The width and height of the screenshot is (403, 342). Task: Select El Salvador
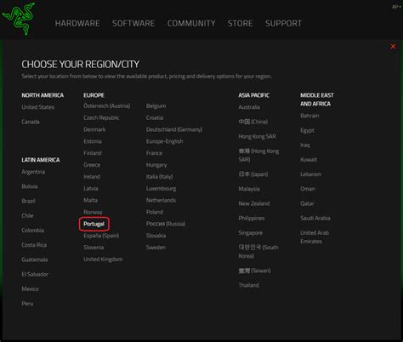point(35,274)
